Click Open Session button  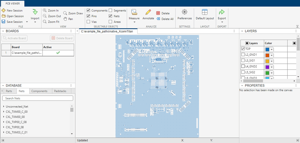pyautogui.click(x=13, y=16)
